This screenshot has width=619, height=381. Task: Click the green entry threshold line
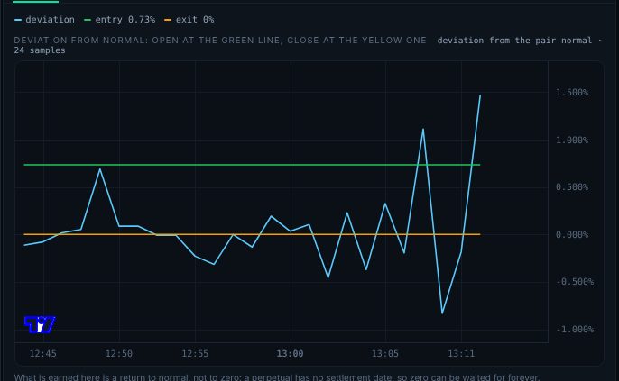(x=252, y=165)
